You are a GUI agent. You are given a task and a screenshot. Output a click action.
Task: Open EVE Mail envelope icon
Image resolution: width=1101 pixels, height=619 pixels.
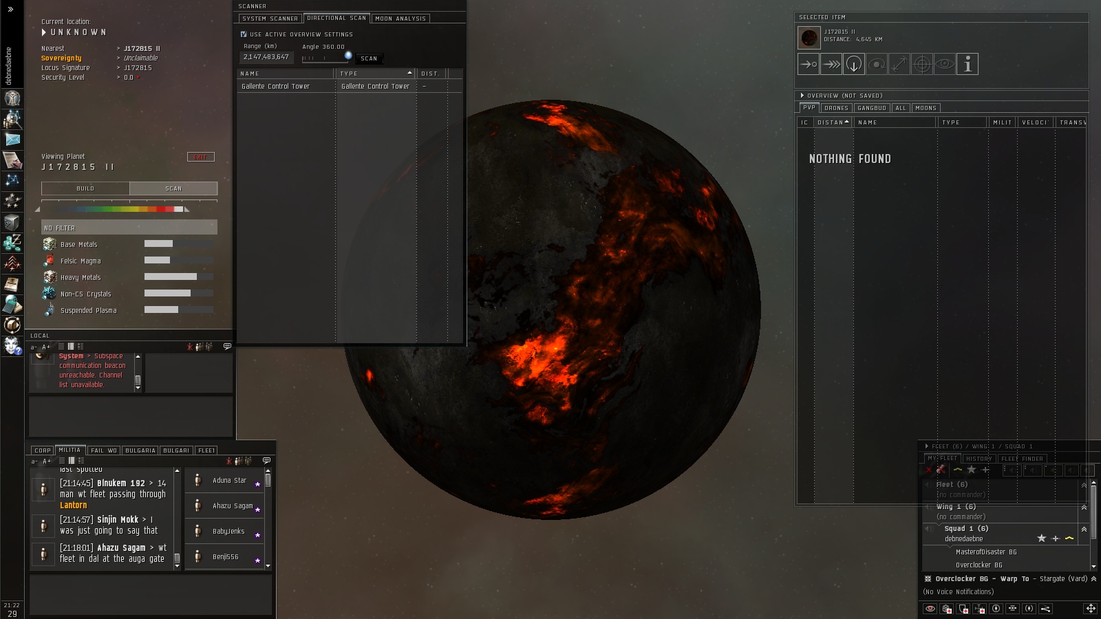12,140
